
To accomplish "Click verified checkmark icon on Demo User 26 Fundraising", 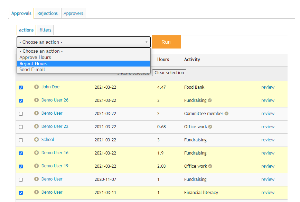I will pyautogui.click(x=210, y=100).
